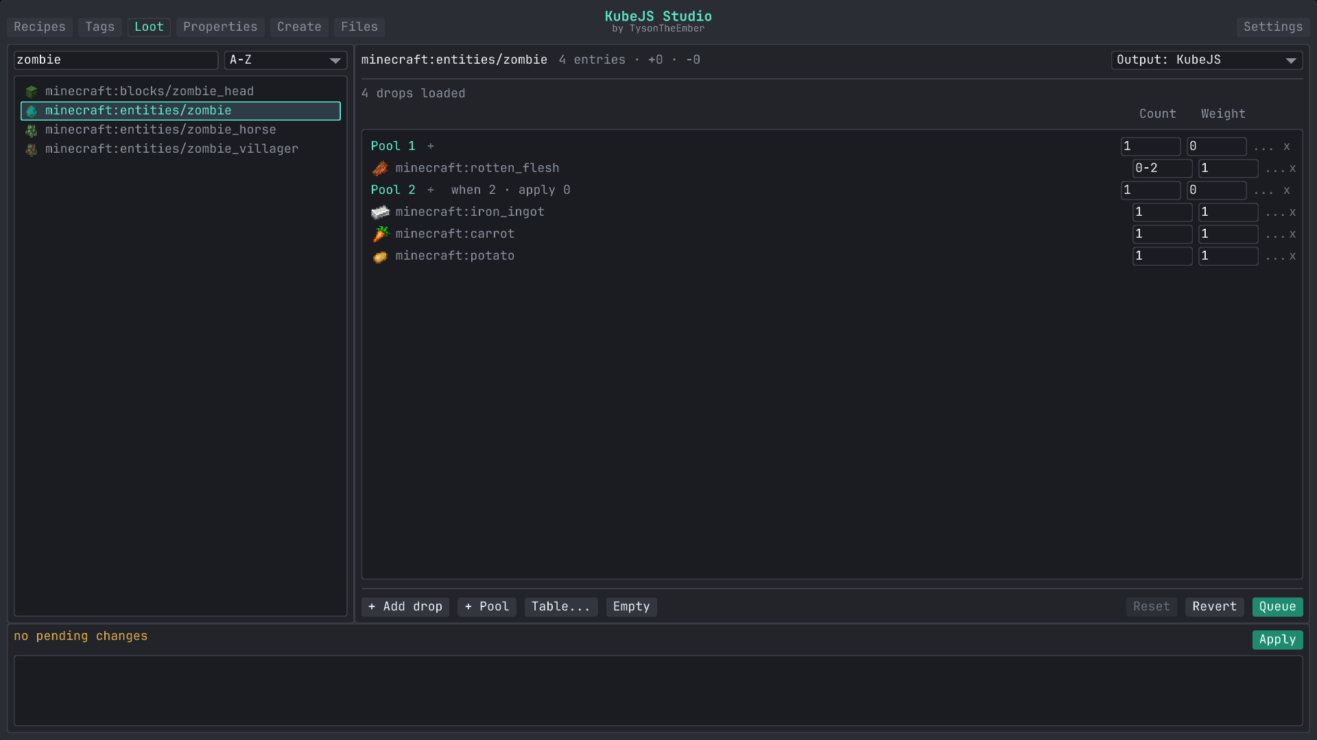This screenshot has width=1317, height=740.
Task: Open Settings
Action: coord(1273,27)
